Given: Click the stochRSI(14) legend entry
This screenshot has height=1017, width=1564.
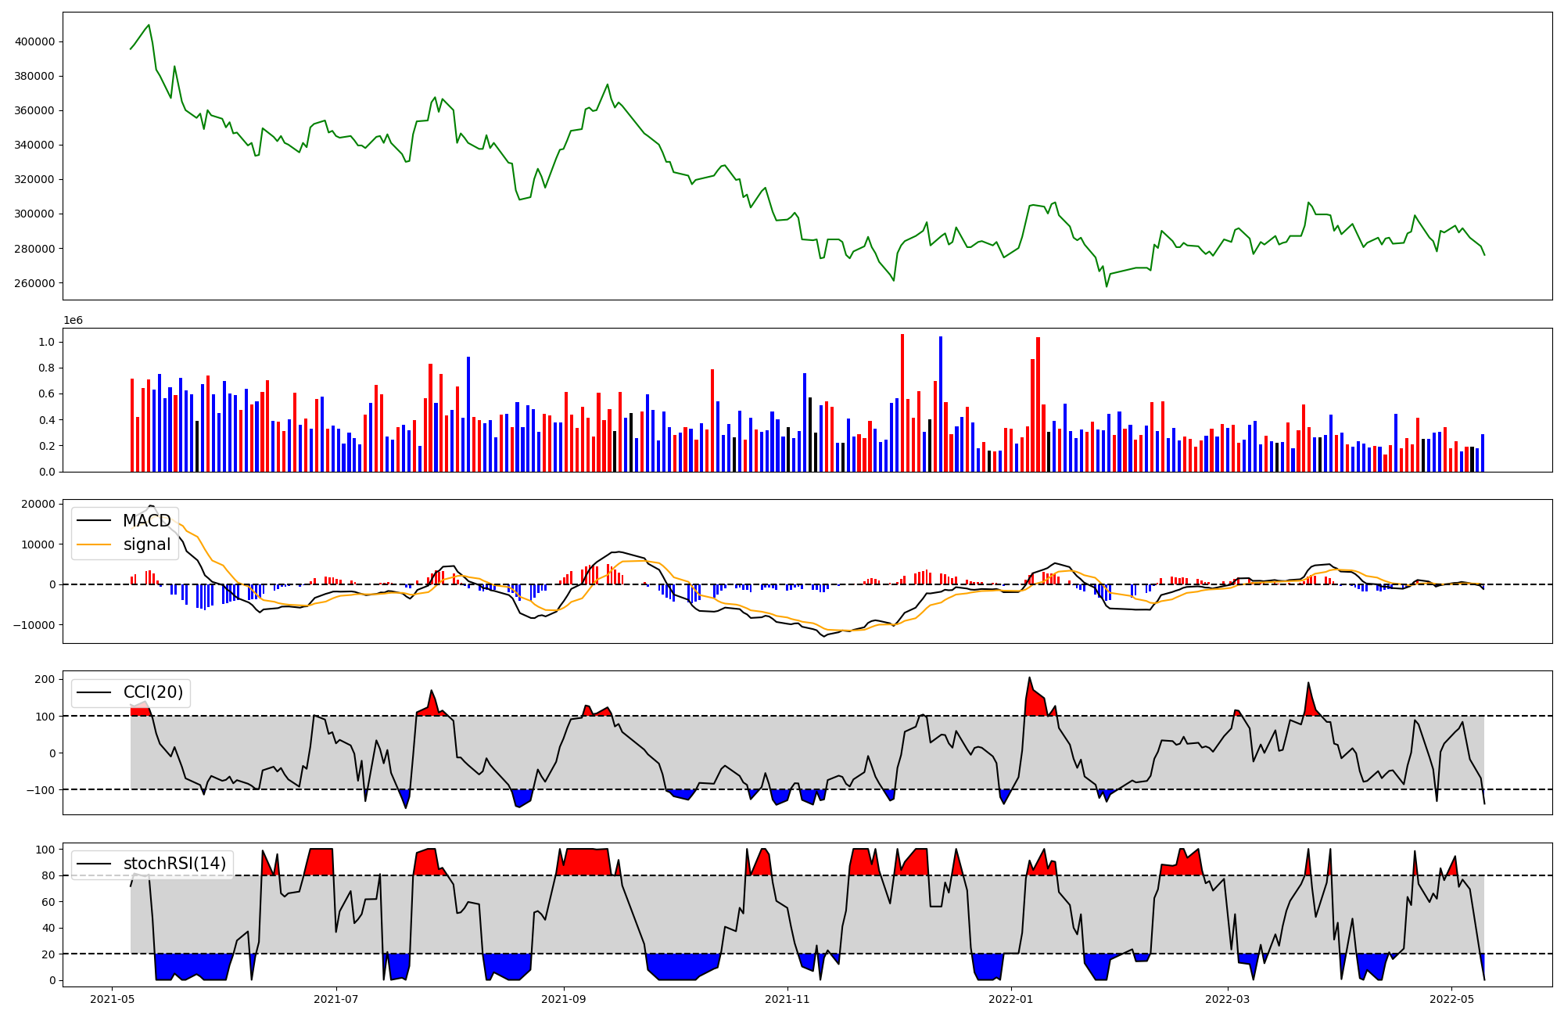Looking at the screenshot, I should [x=174, y=864].
